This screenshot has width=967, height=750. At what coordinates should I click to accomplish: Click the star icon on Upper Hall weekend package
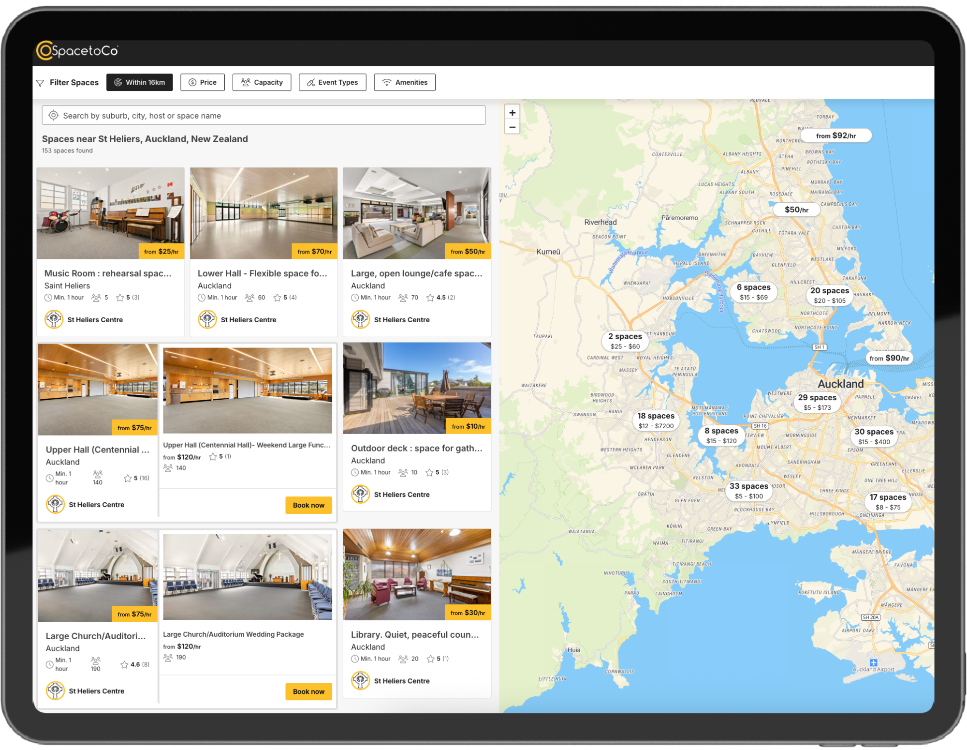213,456
